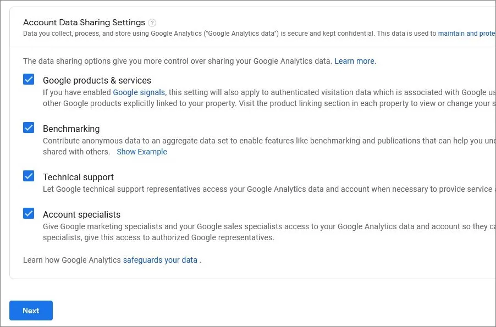This screenshot has width=496, height=327.
Task: Toggle sharing by clicking the Google products & services label
Action: pyautogui.click(x=97, y=80)
